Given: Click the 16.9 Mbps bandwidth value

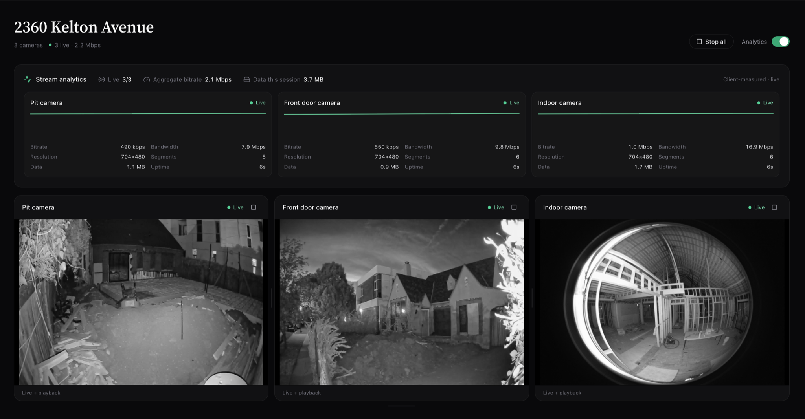Looking at the screenshot, I should 759,147.
